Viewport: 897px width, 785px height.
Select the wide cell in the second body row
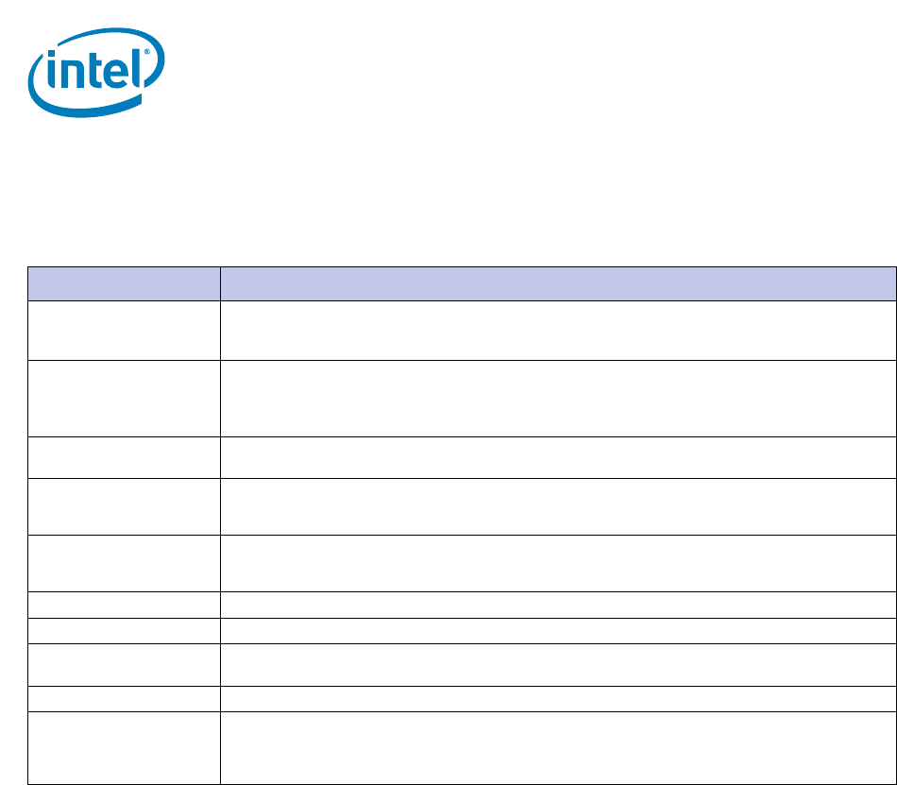557,398
